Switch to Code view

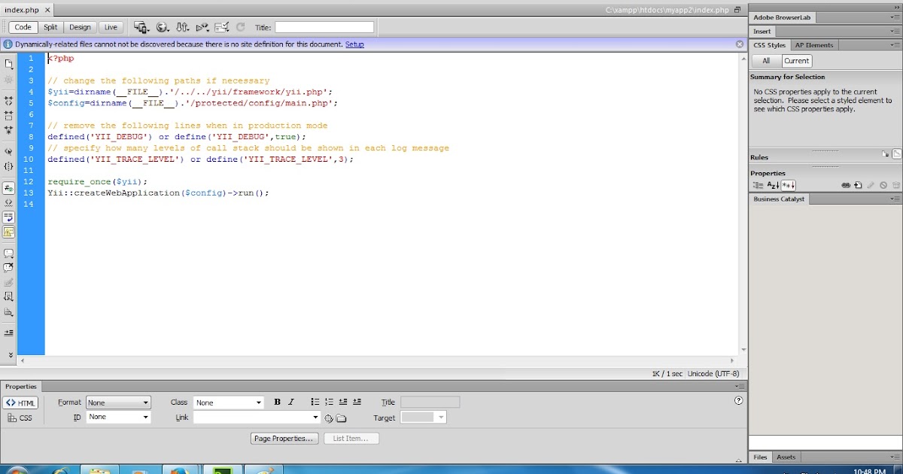click(x=23, y=27)
